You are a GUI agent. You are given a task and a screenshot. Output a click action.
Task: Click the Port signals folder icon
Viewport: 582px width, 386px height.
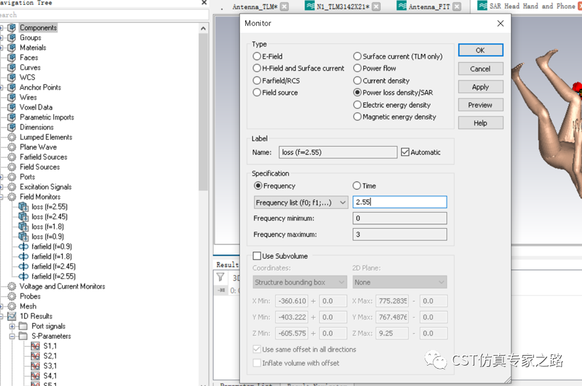pyautogui.click(x=23, y=326)
